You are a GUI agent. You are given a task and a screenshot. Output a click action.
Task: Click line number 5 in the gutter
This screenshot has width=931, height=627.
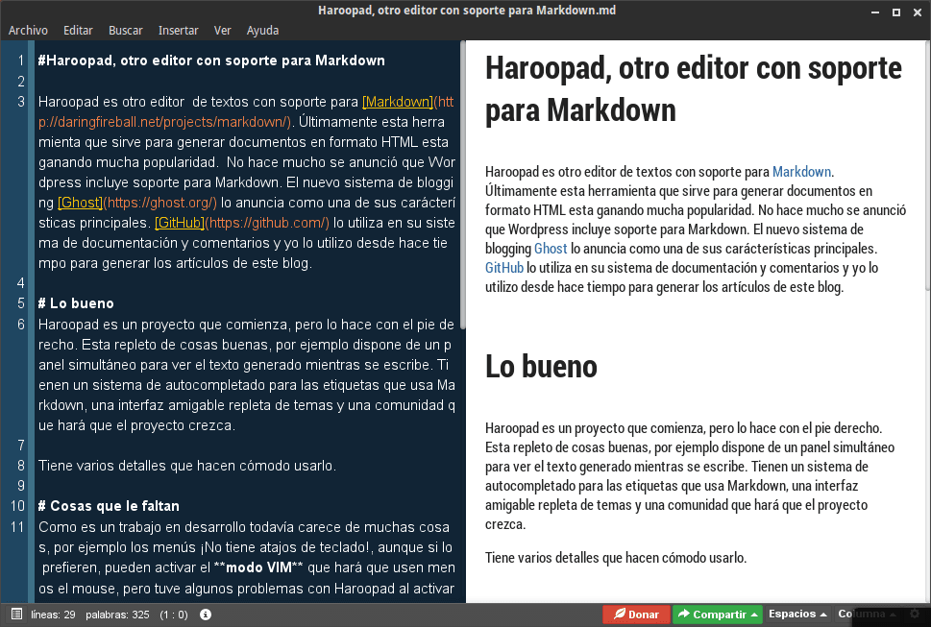coord(21,303)
